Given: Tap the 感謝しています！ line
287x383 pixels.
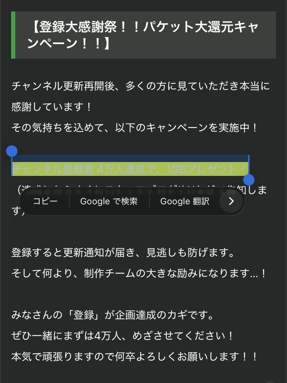Looking at the screenshot, I should click(x=52, y=107).
